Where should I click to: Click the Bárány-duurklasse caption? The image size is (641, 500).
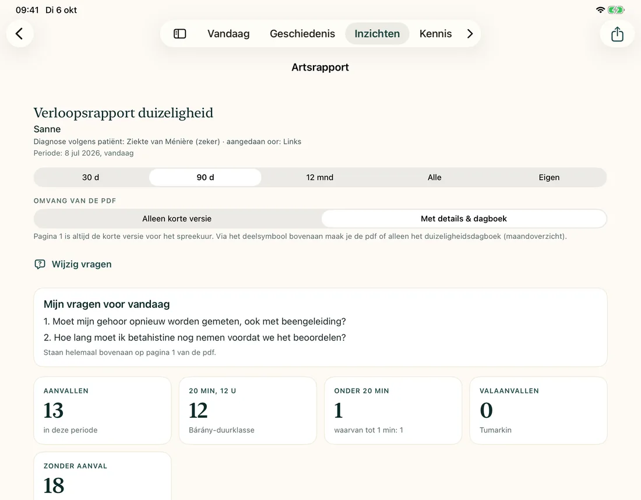(x=221, y=430)
